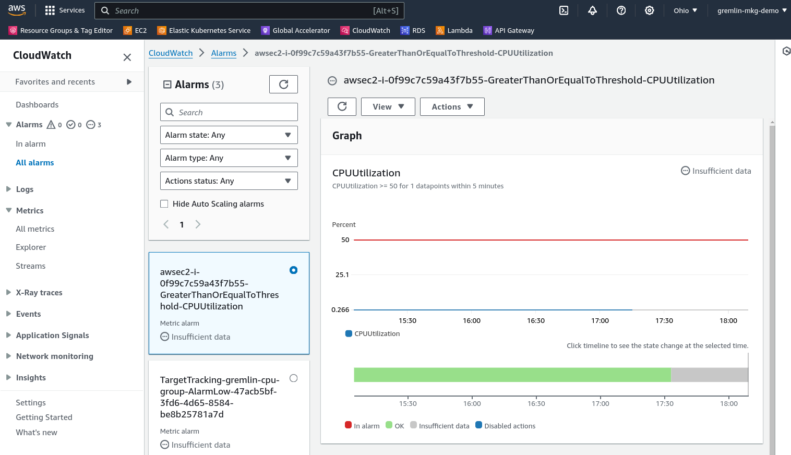Refresh the CPUUtilization alarm details
The height and width of the screenshot is (455, 791).
[342, 106]
